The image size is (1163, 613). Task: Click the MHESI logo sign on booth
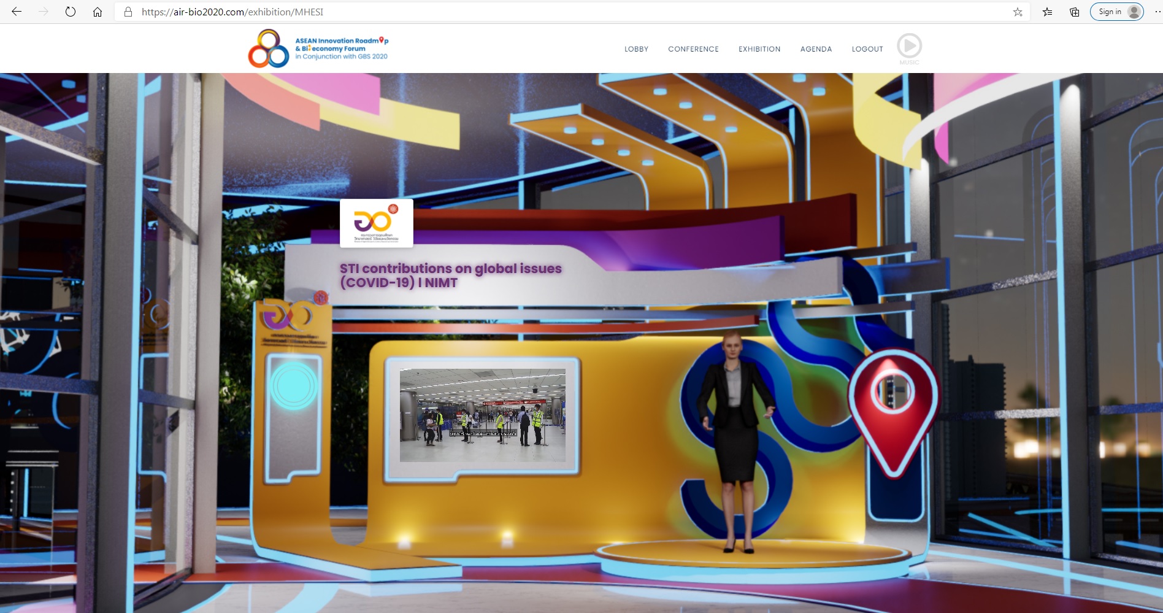click(376, 223)
